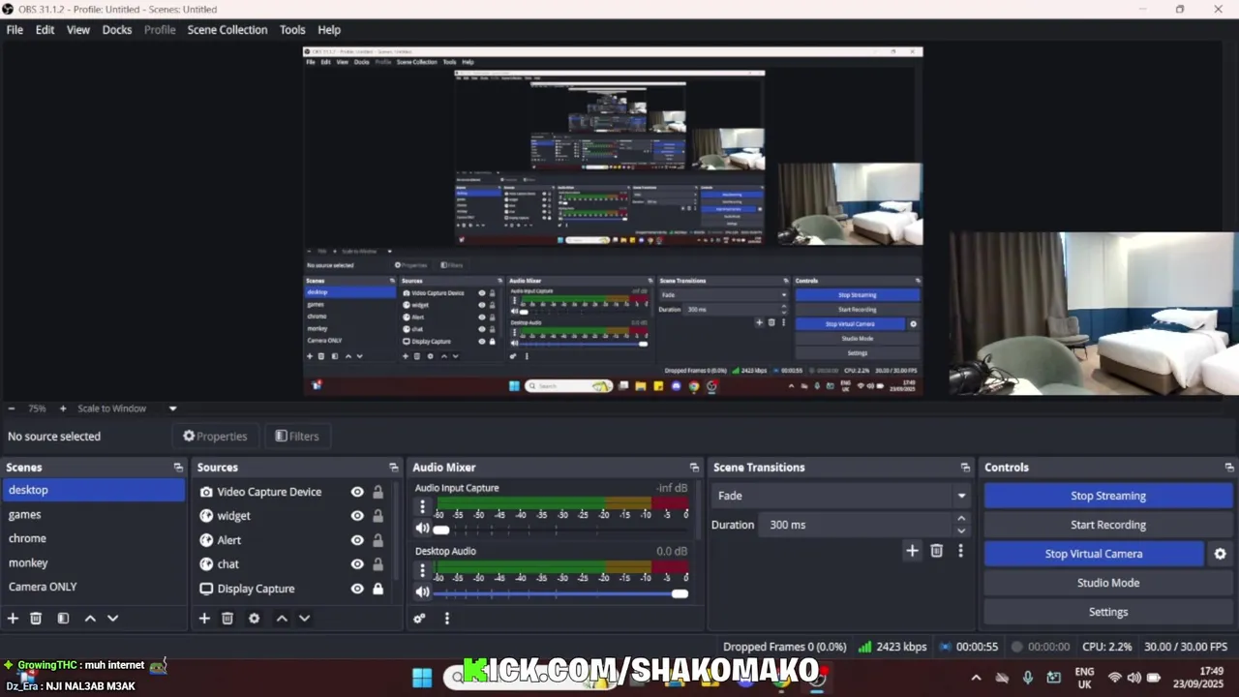The image size is (1239, 697).
Task: Select the Camera ONLY scene
Action: click(x=92, y=587)
